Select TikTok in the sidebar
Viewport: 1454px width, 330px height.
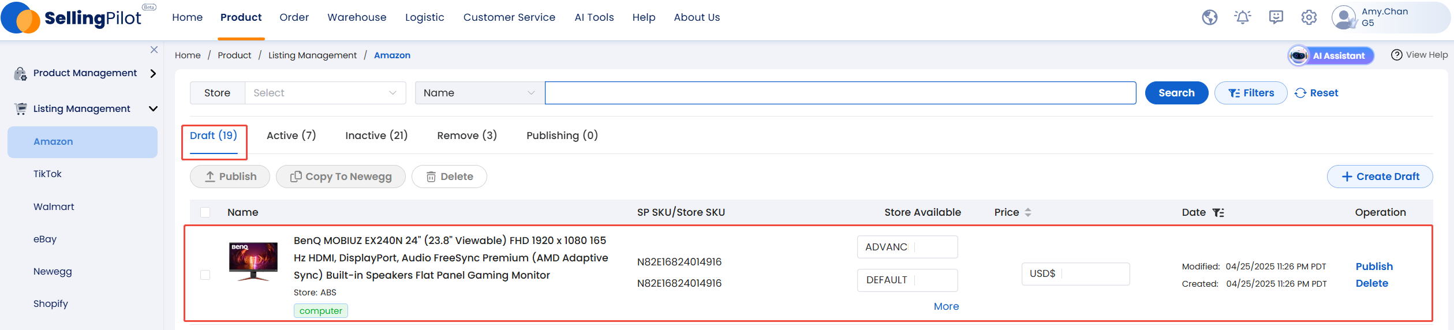click(47, 174)
